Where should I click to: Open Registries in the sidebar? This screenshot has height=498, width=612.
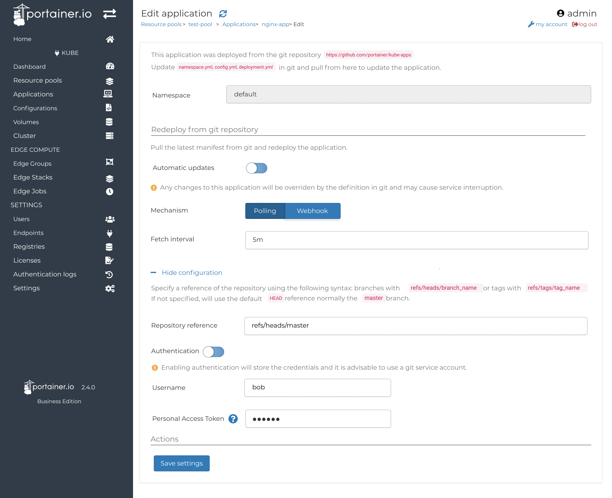coord(29,246)
